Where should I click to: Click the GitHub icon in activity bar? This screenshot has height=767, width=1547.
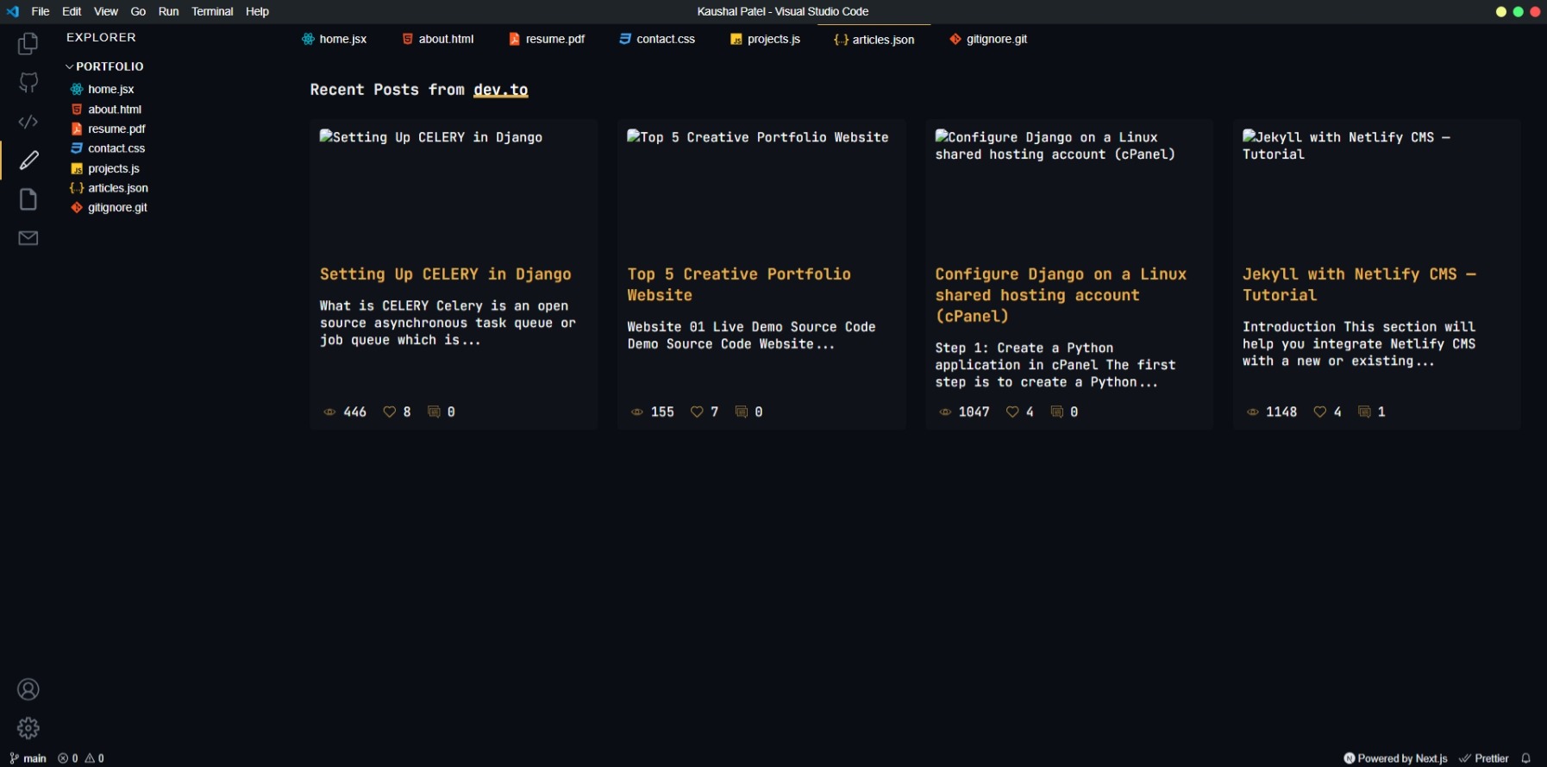click(x=28, y=83)
